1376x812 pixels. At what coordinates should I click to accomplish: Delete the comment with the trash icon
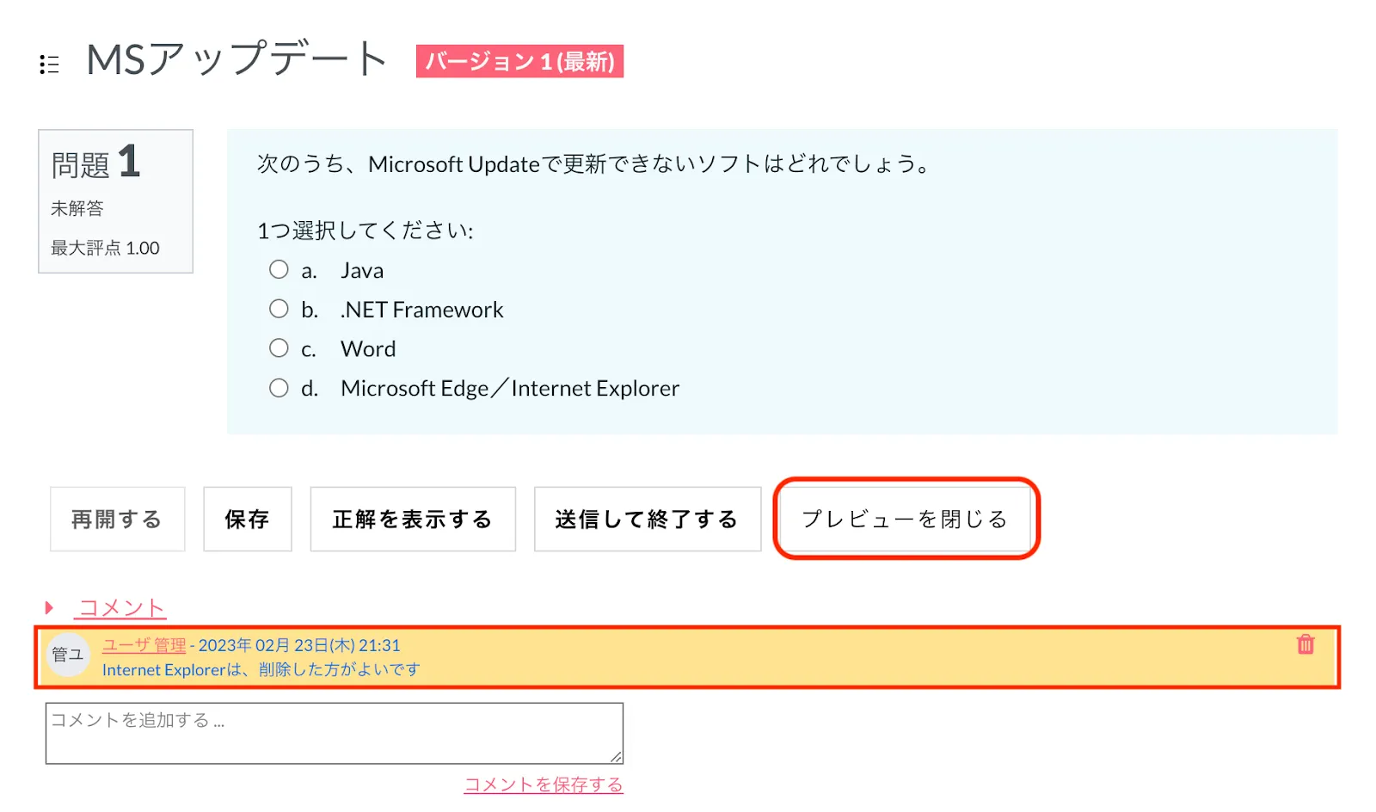tap(1305, 644)
